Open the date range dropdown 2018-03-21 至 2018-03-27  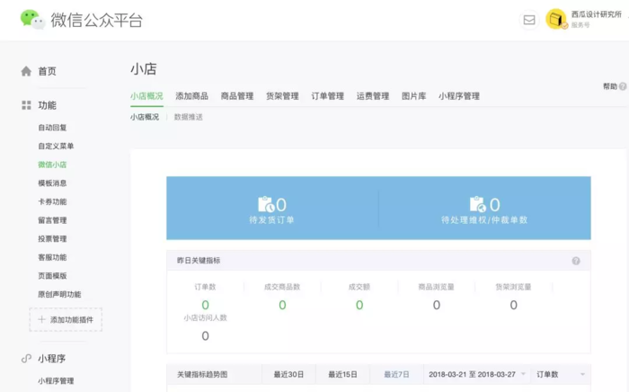point(477,374)
